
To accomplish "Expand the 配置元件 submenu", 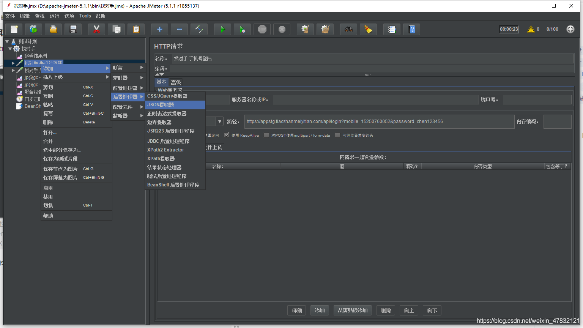I will (x=128, y=107).
